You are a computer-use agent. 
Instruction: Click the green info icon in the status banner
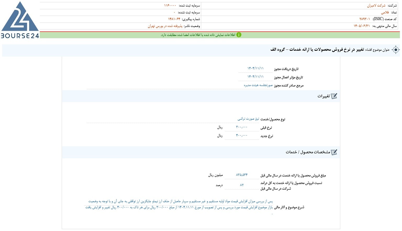239,35
